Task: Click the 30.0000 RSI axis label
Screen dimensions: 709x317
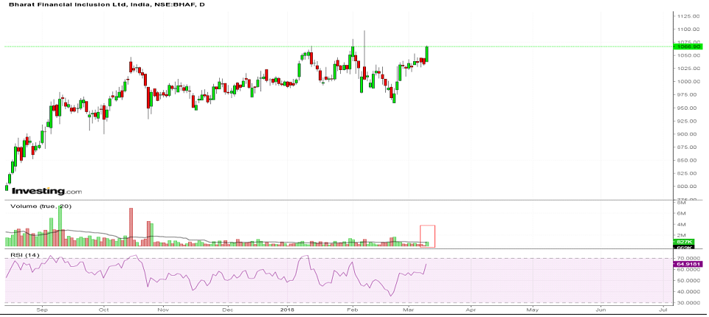Action: click(x=688, y=303)
